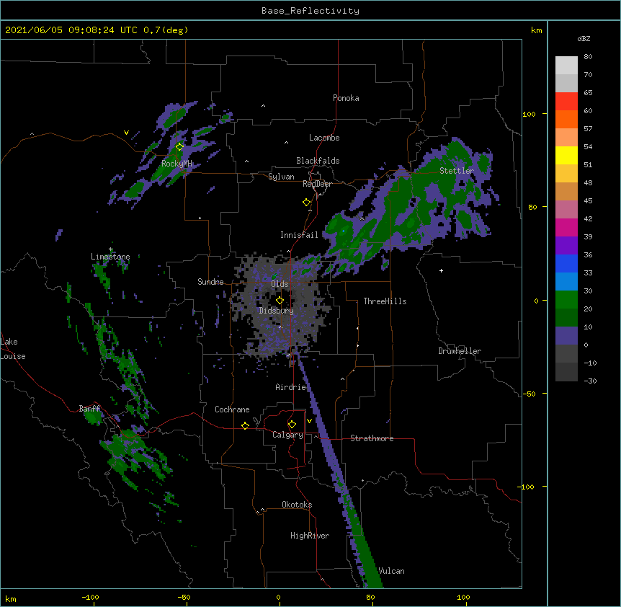Click the Didsbury city label
The height and width of the screenshot is (607, 621).
(277, 311)
